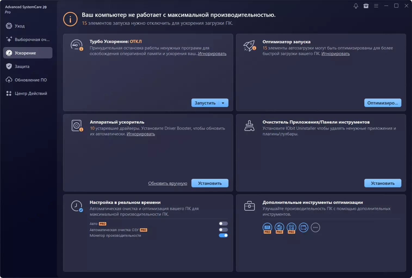Click Оптимизиро... button for startup optimizer

(383, 103)
